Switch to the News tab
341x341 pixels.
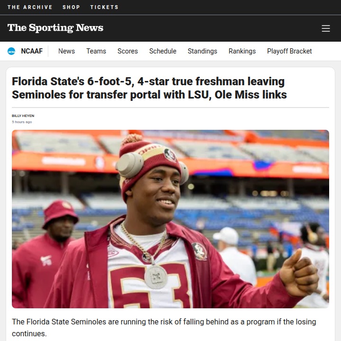coord(67,51)
